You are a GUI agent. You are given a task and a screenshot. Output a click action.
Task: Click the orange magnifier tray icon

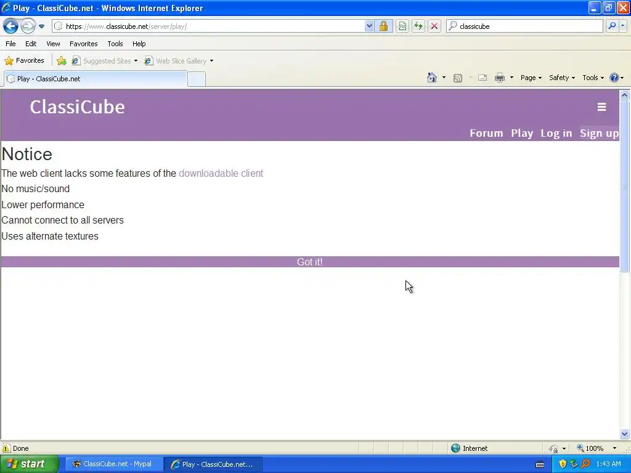pos(585,464)
